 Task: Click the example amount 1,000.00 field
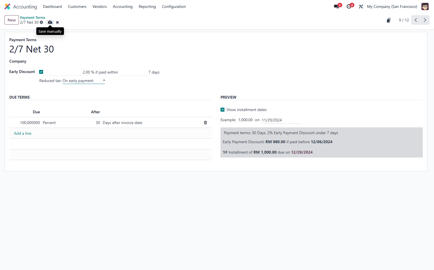click(246, 120)
